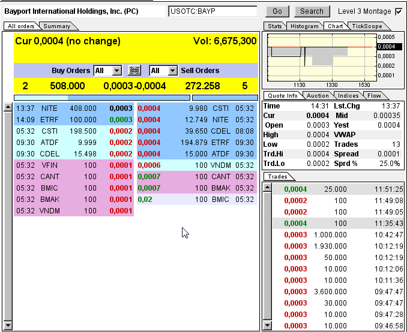The image size is (407, 332).
Task: Click the Go button
Action: point(277,11)
